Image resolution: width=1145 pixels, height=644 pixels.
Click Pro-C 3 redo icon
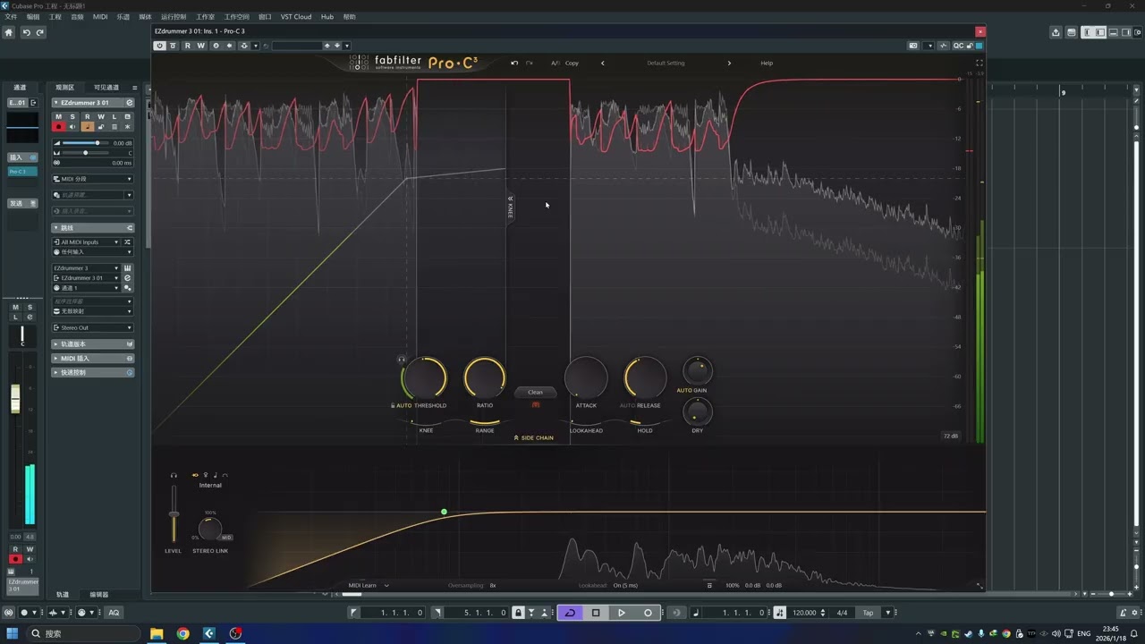coord(530,64)
